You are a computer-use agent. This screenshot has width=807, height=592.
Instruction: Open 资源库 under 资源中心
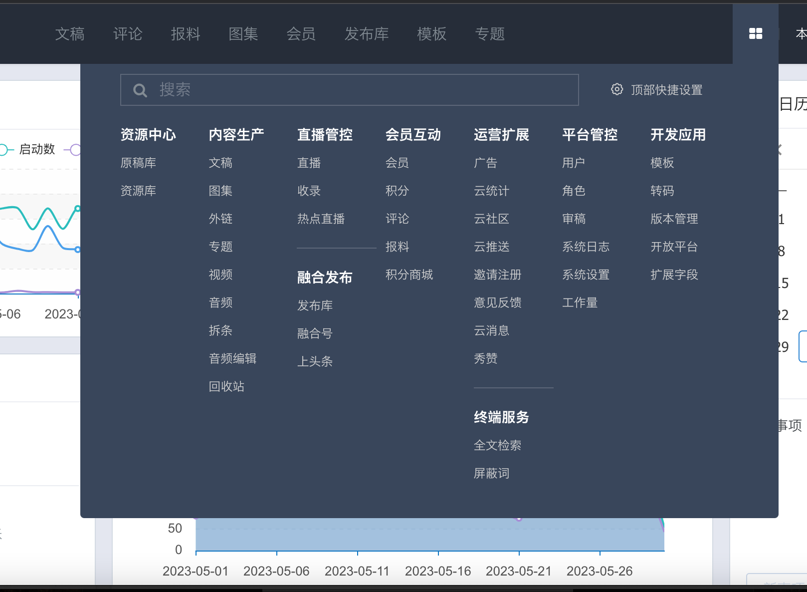138,191
